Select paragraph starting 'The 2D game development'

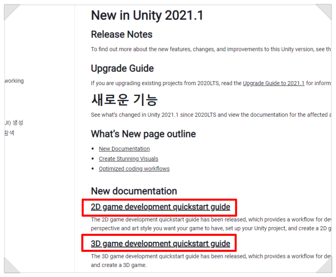211,224
